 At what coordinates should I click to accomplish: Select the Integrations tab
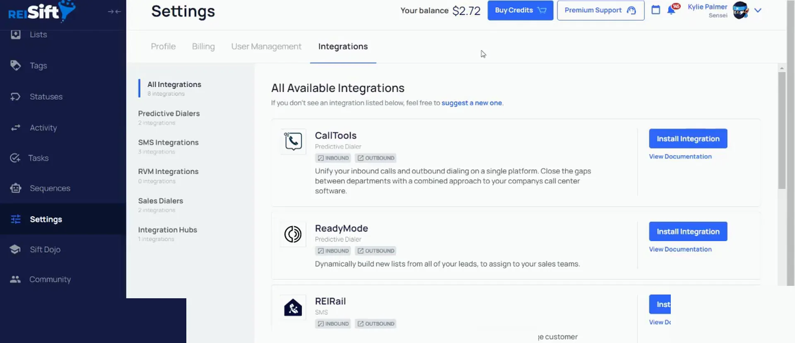click(343, 46)
